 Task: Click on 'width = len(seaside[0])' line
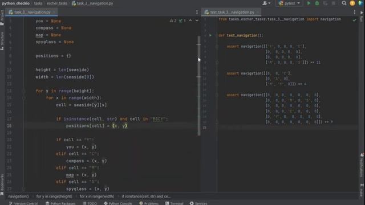64,77
